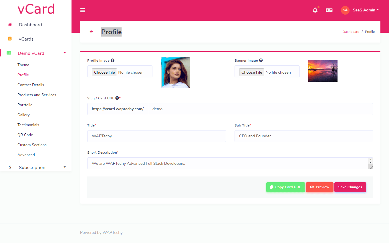Open the hamburger navigation menu
This screenshot has height=243, width=389.
tap(82, 10)
